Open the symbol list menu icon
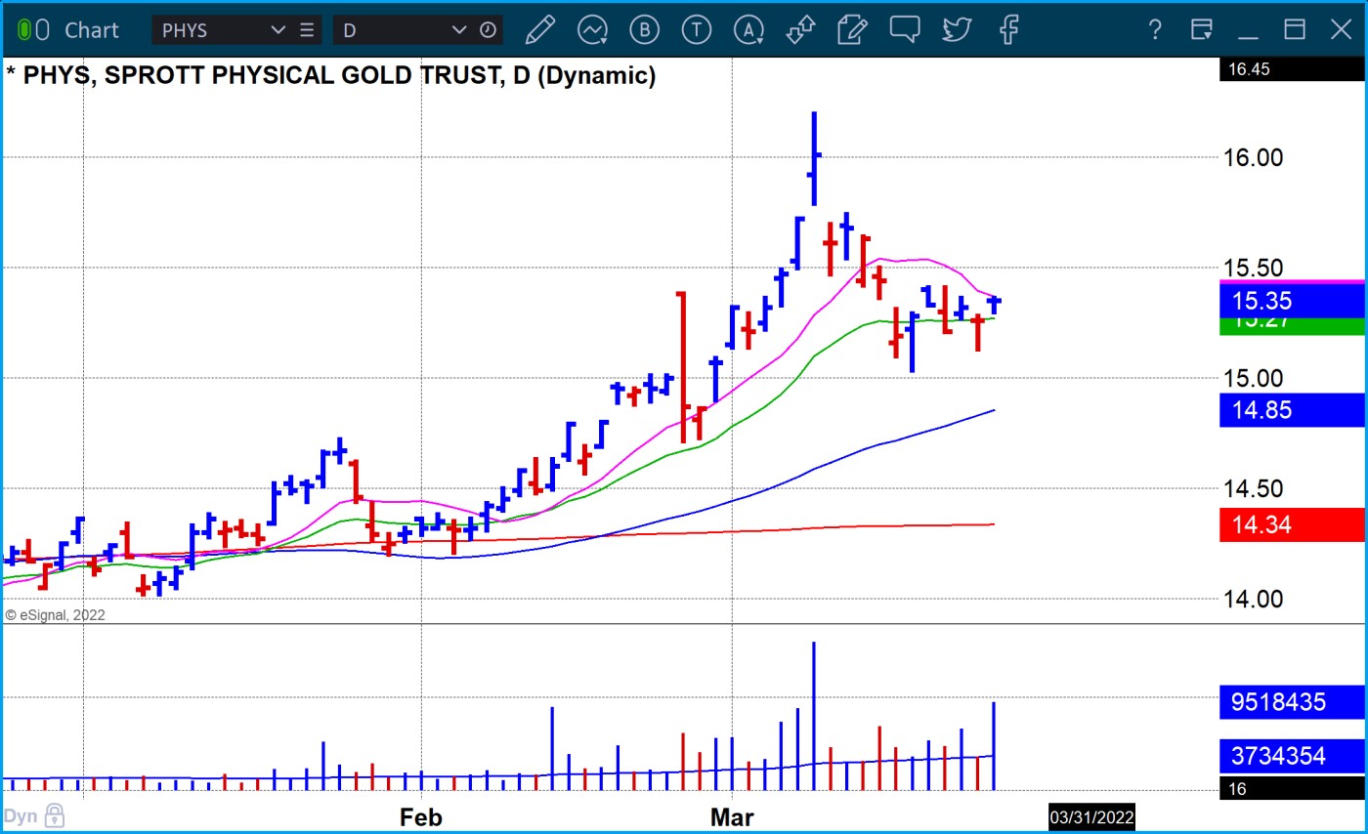The height and width of the screenshot is (834, 1368). [307, 29]
